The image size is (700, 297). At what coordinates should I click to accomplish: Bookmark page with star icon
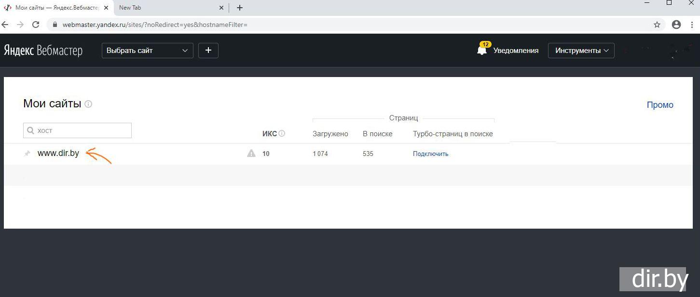coord(657,25)
